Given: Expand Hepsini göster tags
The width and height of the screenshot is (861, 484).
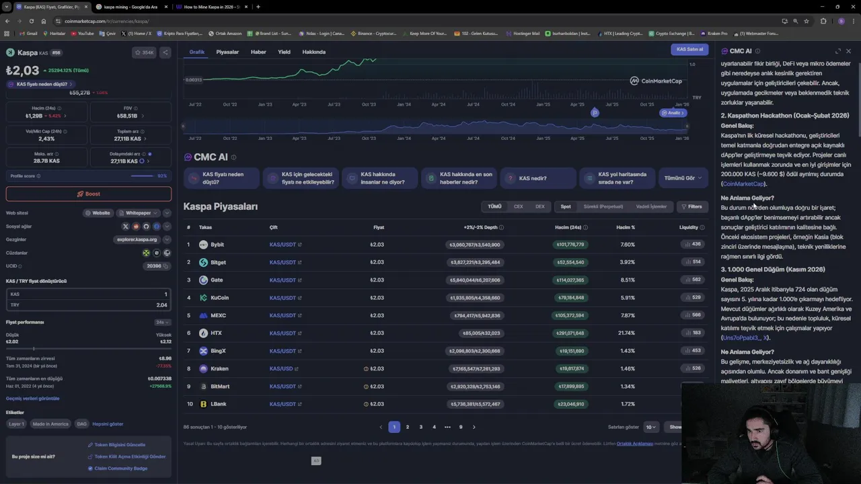Looking at the screenshot, I should point(108,424).
